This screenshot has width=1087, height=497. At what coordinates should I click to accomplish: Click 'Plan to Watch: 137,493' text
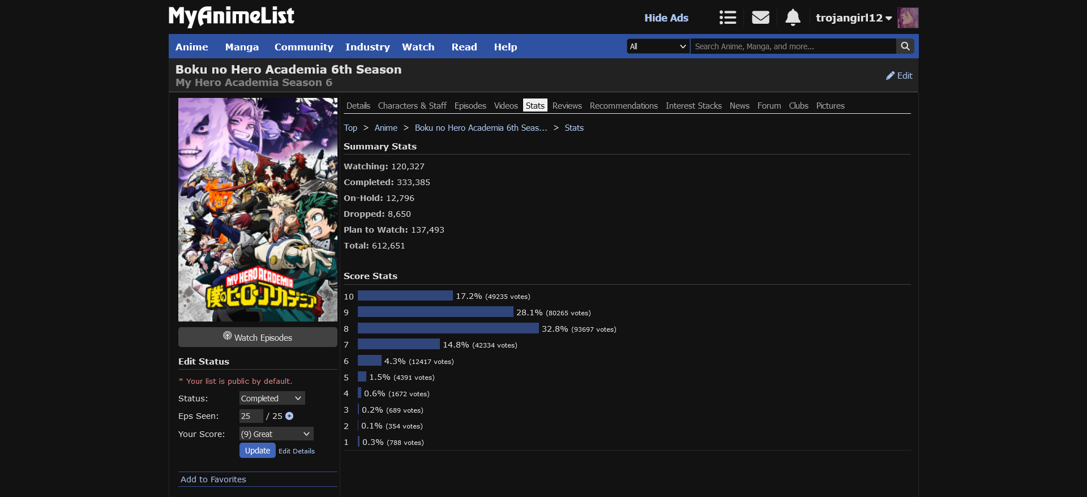click(x=394, y=230)
